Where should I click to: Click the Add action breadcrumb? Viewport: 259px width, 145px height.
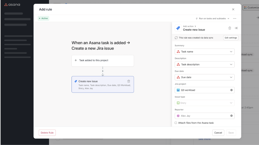coord(188,26)
